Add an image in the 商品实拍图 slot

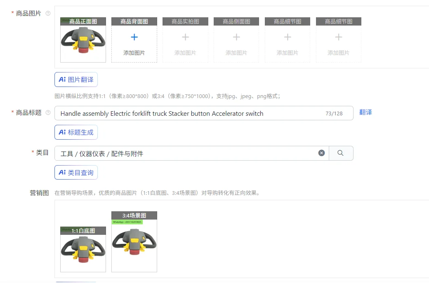pos(185,40)
